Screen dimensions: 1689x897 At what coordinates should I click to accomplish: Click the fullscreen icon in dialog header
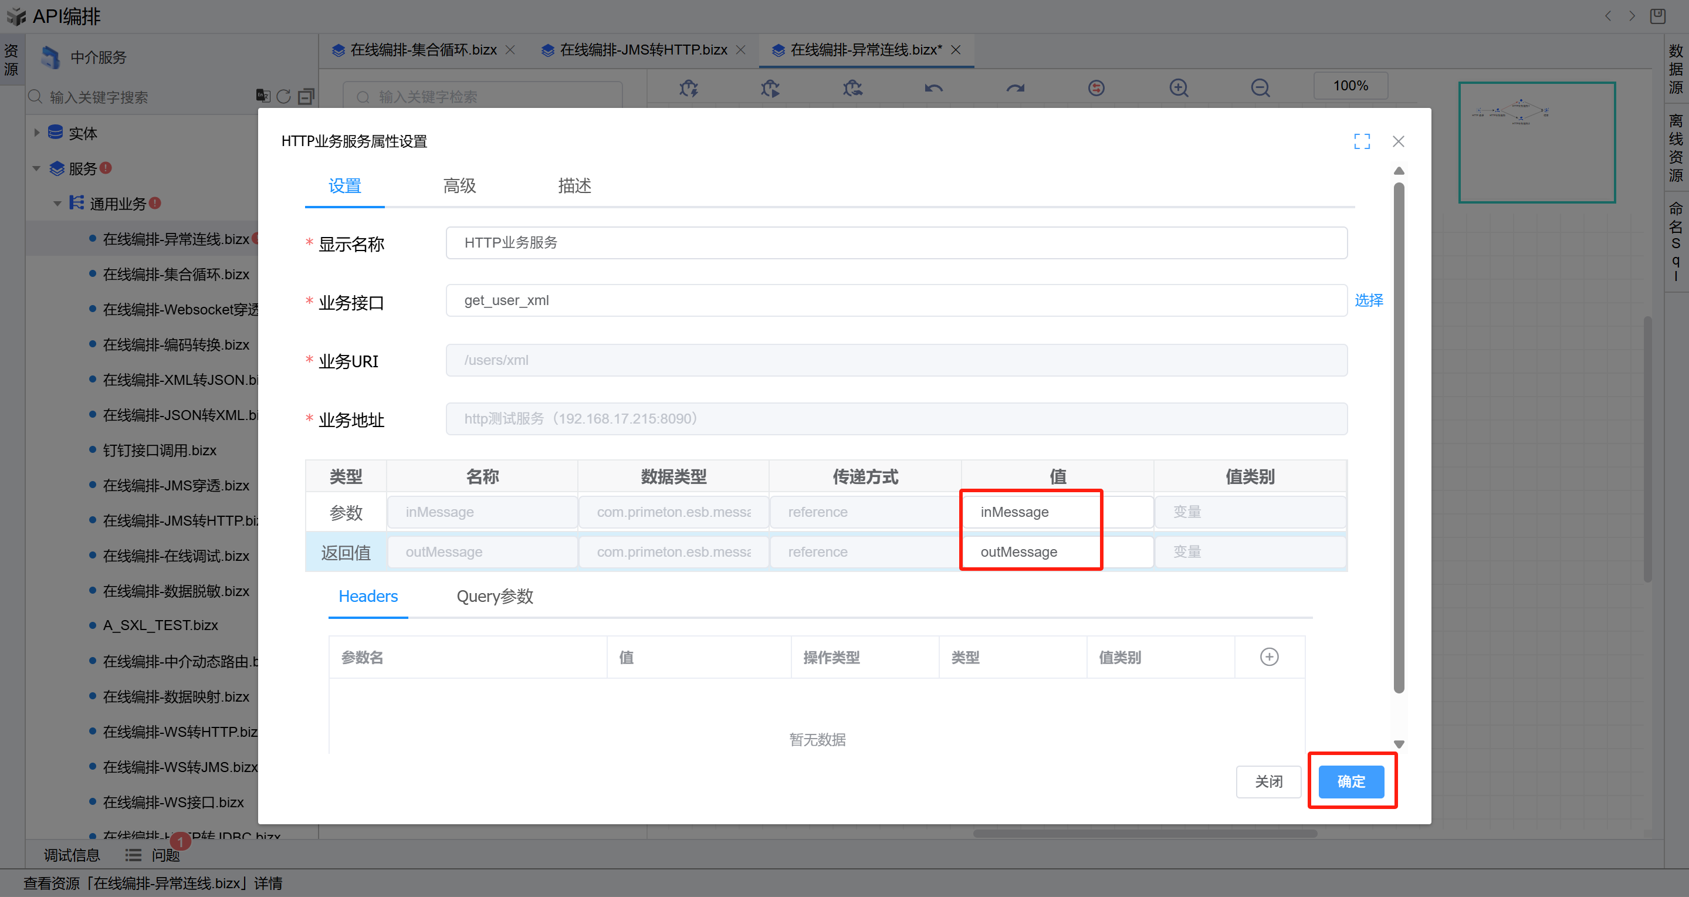tap(1362, 141)
